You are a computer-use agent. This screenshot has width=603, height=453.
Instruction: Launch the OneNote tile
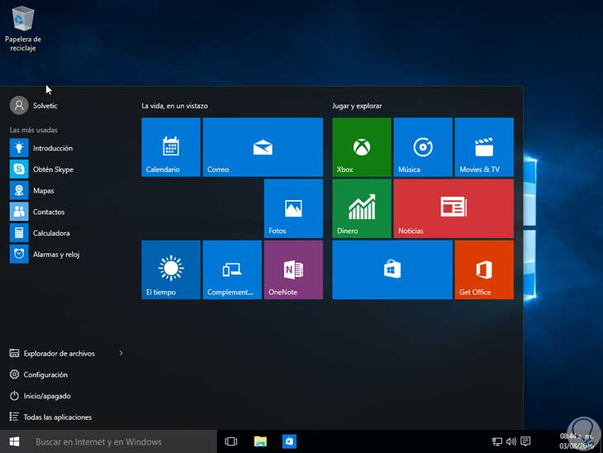click(x=293, y=269)
